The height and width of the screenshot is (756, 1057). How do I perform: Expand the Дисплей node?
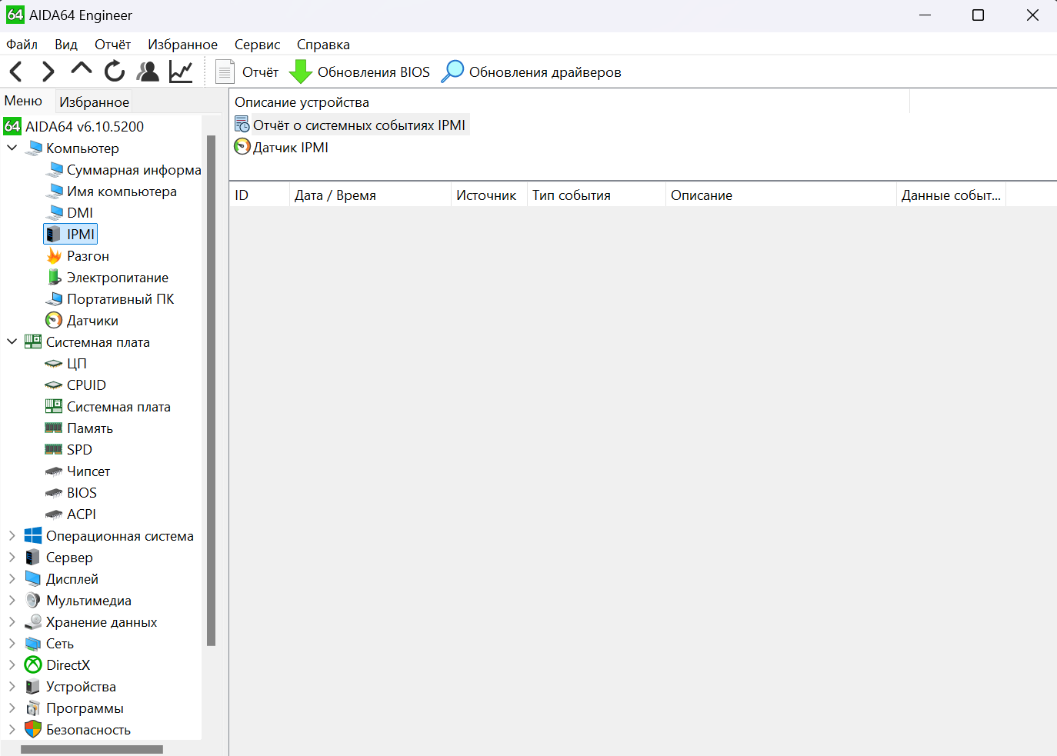coord(12,578)
